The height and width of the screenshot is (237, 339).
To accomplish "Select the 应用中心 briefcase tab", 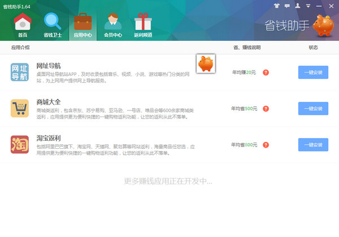I will tap(83, 25).
